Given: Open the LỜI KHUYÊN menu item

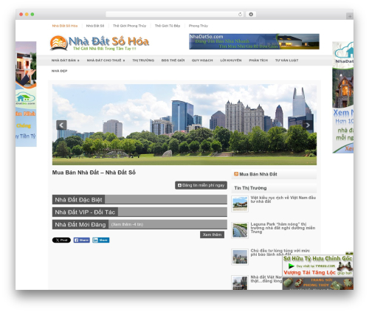Looking at the screenshot, I should point(231,60).
